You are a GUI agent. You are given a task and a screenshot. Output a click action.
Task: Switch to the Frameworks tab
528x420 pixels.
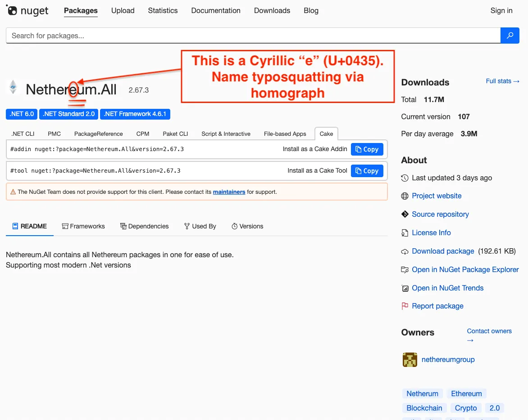click(x=83, y=226)
